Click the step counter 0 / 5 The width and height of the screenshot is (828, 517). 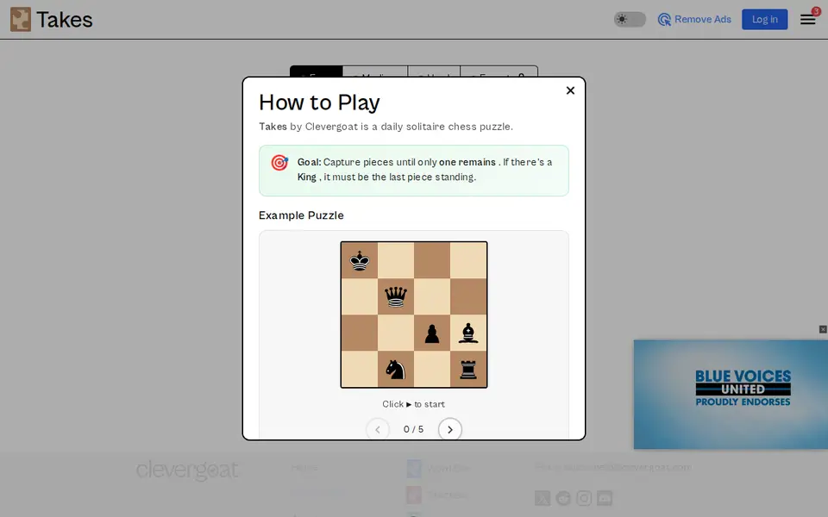[413, 429]
